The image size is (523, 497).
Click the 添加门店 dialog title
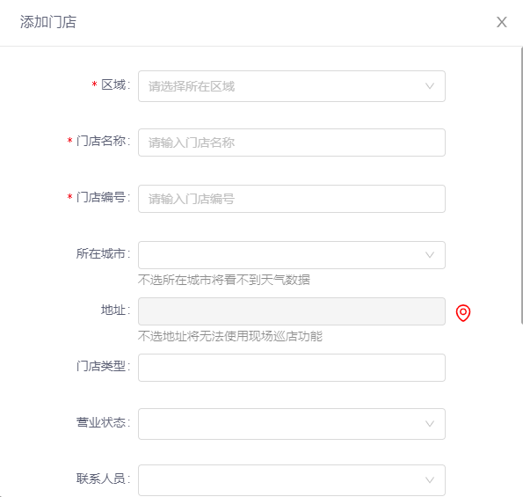(48, 22)
